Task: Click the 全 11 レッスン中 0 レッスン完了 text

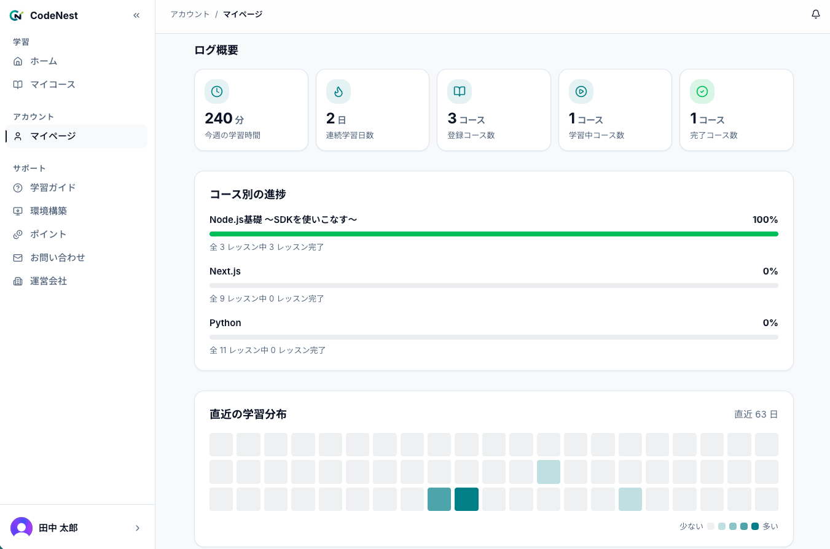Action: [268, 351]
